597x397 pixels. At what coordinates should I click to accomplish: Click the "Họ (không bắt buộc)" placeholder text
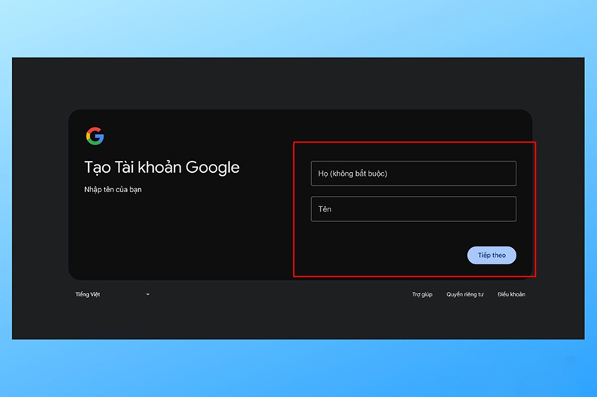point(352,174)
